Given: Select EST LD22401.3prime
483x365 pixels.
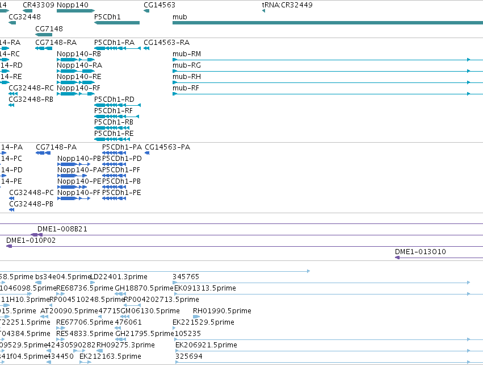Looking at the screenshot, I should (119, 277).
